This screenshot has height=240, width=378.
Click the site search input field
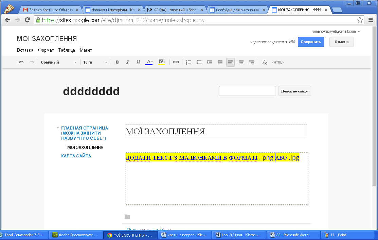247,91
